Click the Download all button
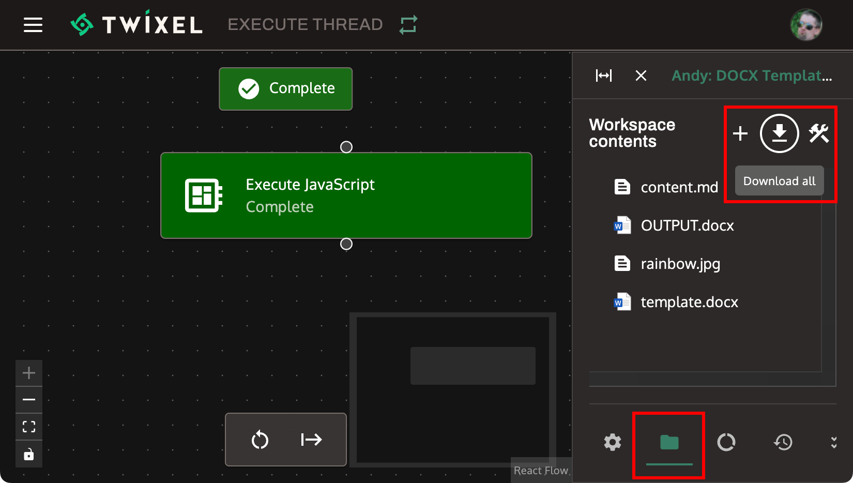 [x=779, y=180]
